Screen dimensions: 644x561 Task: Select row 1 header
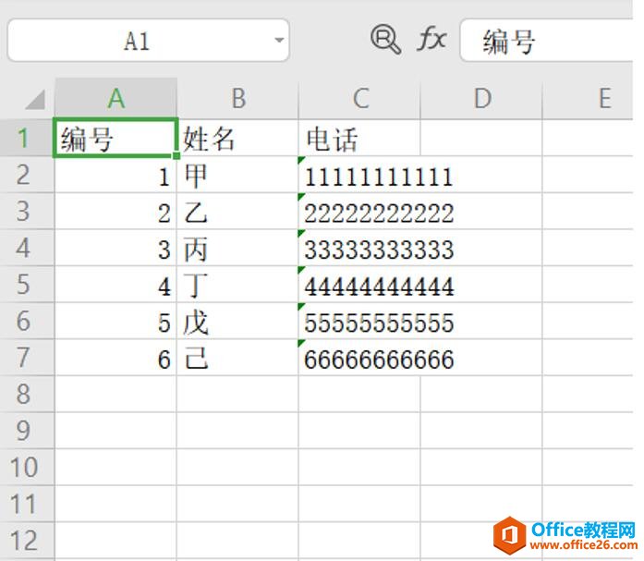tap(27, 138)
